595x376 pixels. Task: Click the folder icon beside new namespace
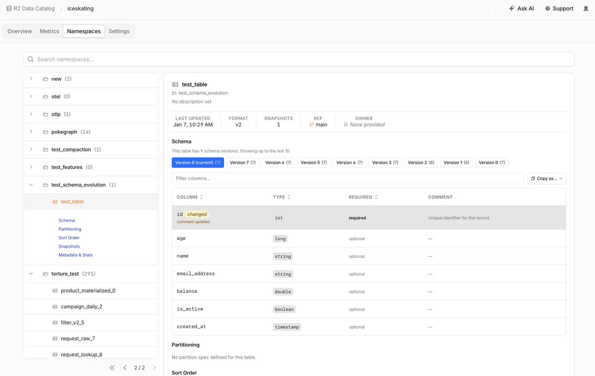pos(46,79)
